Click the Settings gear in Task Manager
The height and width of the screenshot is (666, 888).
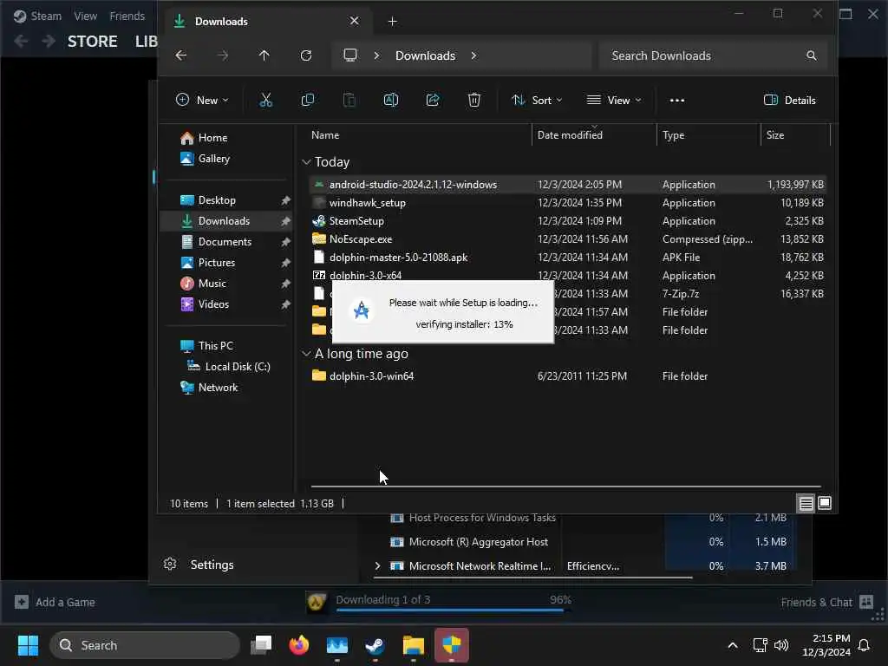click(170, 564)
